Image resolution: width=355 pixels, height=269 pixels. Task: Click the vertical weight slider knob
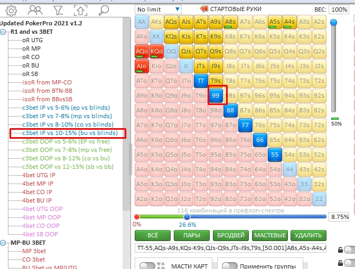tap(333, 22)
